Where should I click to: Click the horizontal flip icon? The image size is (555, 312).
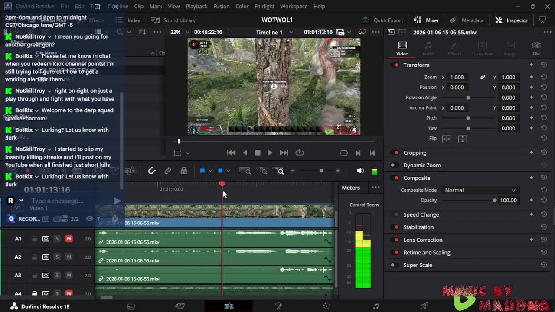coord(447,139)
